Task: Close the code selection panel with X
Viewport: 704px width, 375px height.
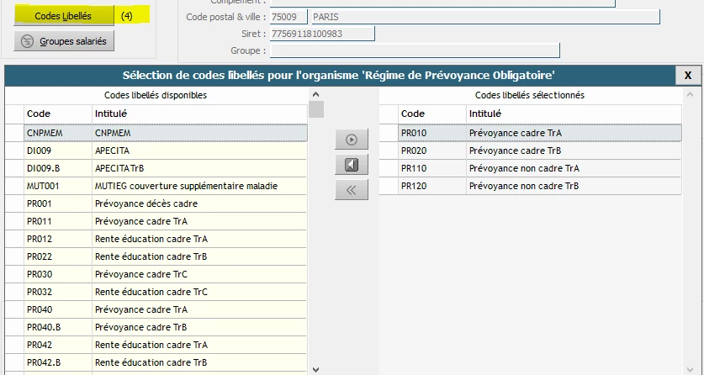Action: pyautogui.click(x=687, y=76)
